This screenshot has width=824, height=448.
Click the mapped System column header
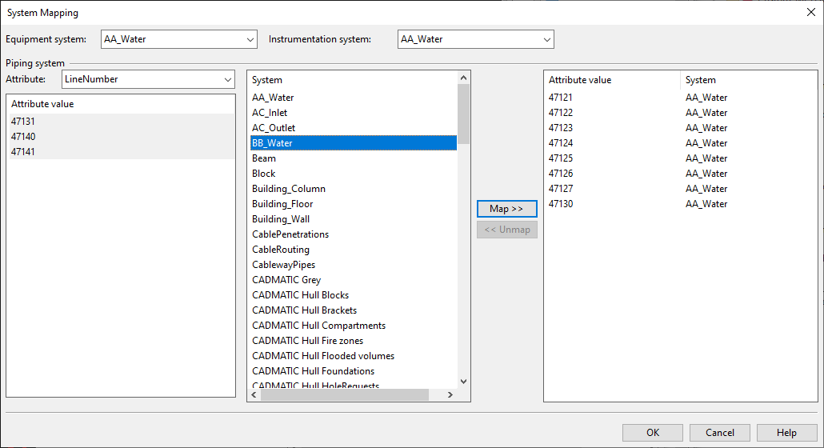point(748,80)
